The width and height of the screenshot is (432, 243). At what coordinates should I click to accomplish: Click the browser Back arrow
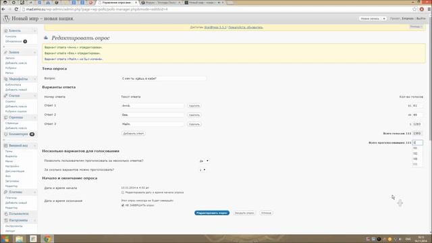point(3,9)
